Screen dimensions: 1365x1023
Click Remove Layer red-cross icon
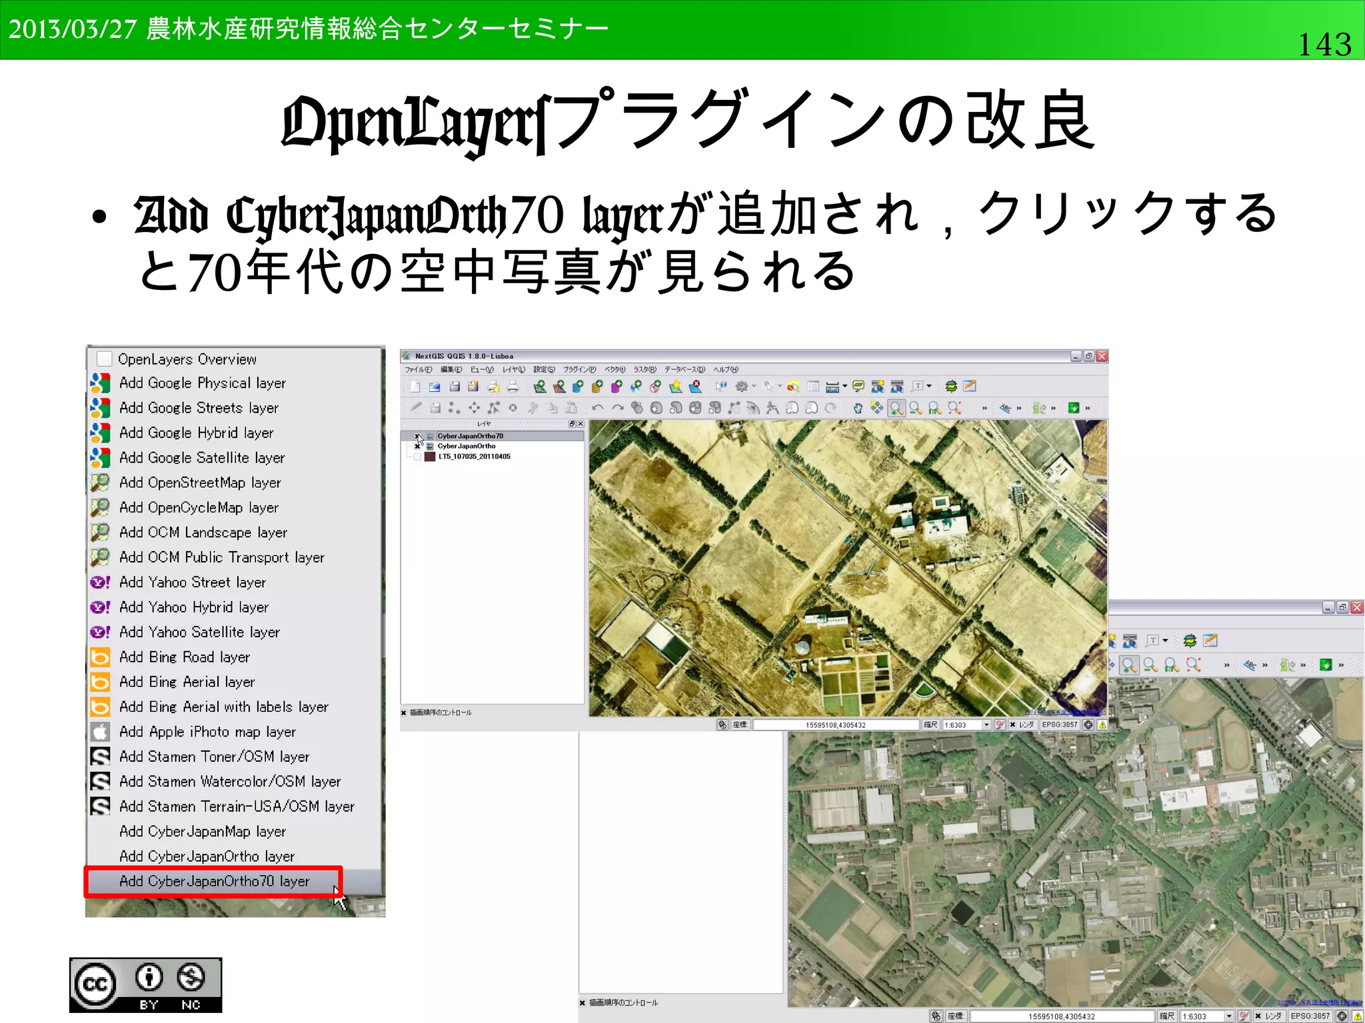point(695,387)
